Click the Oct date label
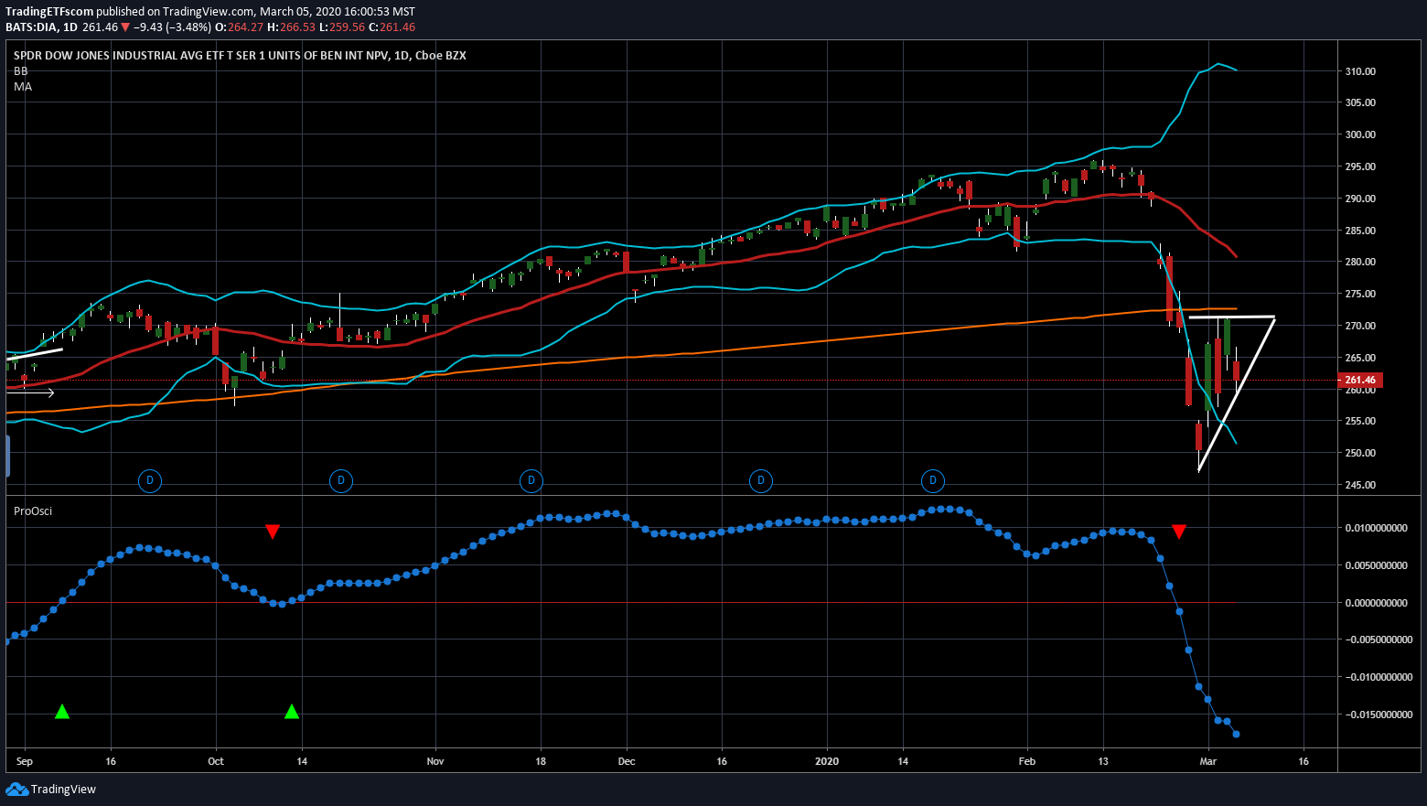Viewport: 1427px width, 806px height. (216, 761)
